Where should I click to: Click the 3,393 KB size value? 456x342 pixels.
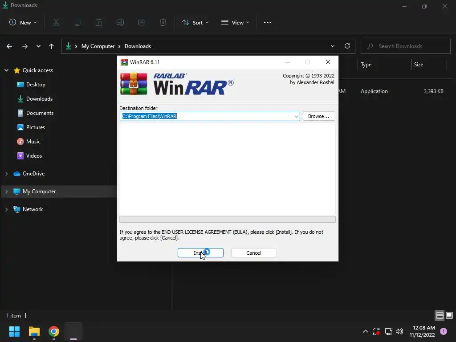click(x=433, y=91)
